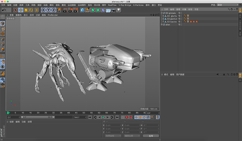Expand the alien object in hierarchy
The width and height of the screenshot is (242, 141).
(162, 25)
